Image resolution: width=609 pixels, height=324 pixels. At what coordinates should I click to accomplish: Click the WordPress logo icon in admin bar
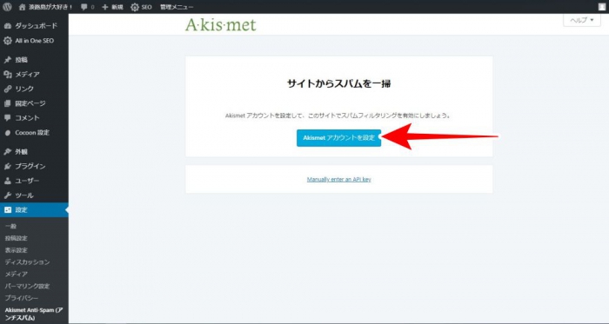(x=7, y=7)
